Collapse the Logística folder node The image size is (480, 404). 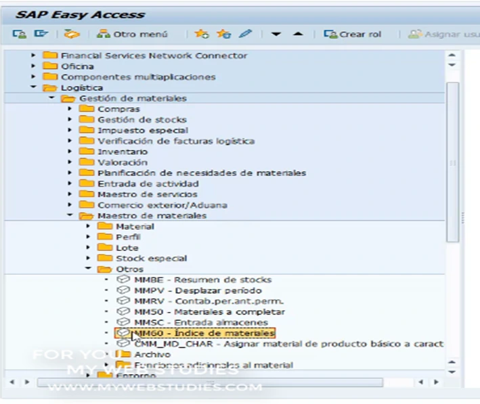click(x=33, y=87)
